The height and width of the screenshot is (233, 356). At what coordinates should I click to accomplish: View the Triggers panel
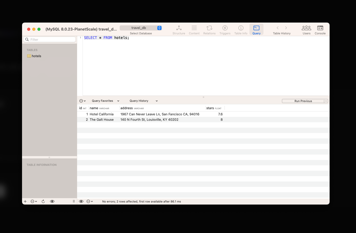225,29
